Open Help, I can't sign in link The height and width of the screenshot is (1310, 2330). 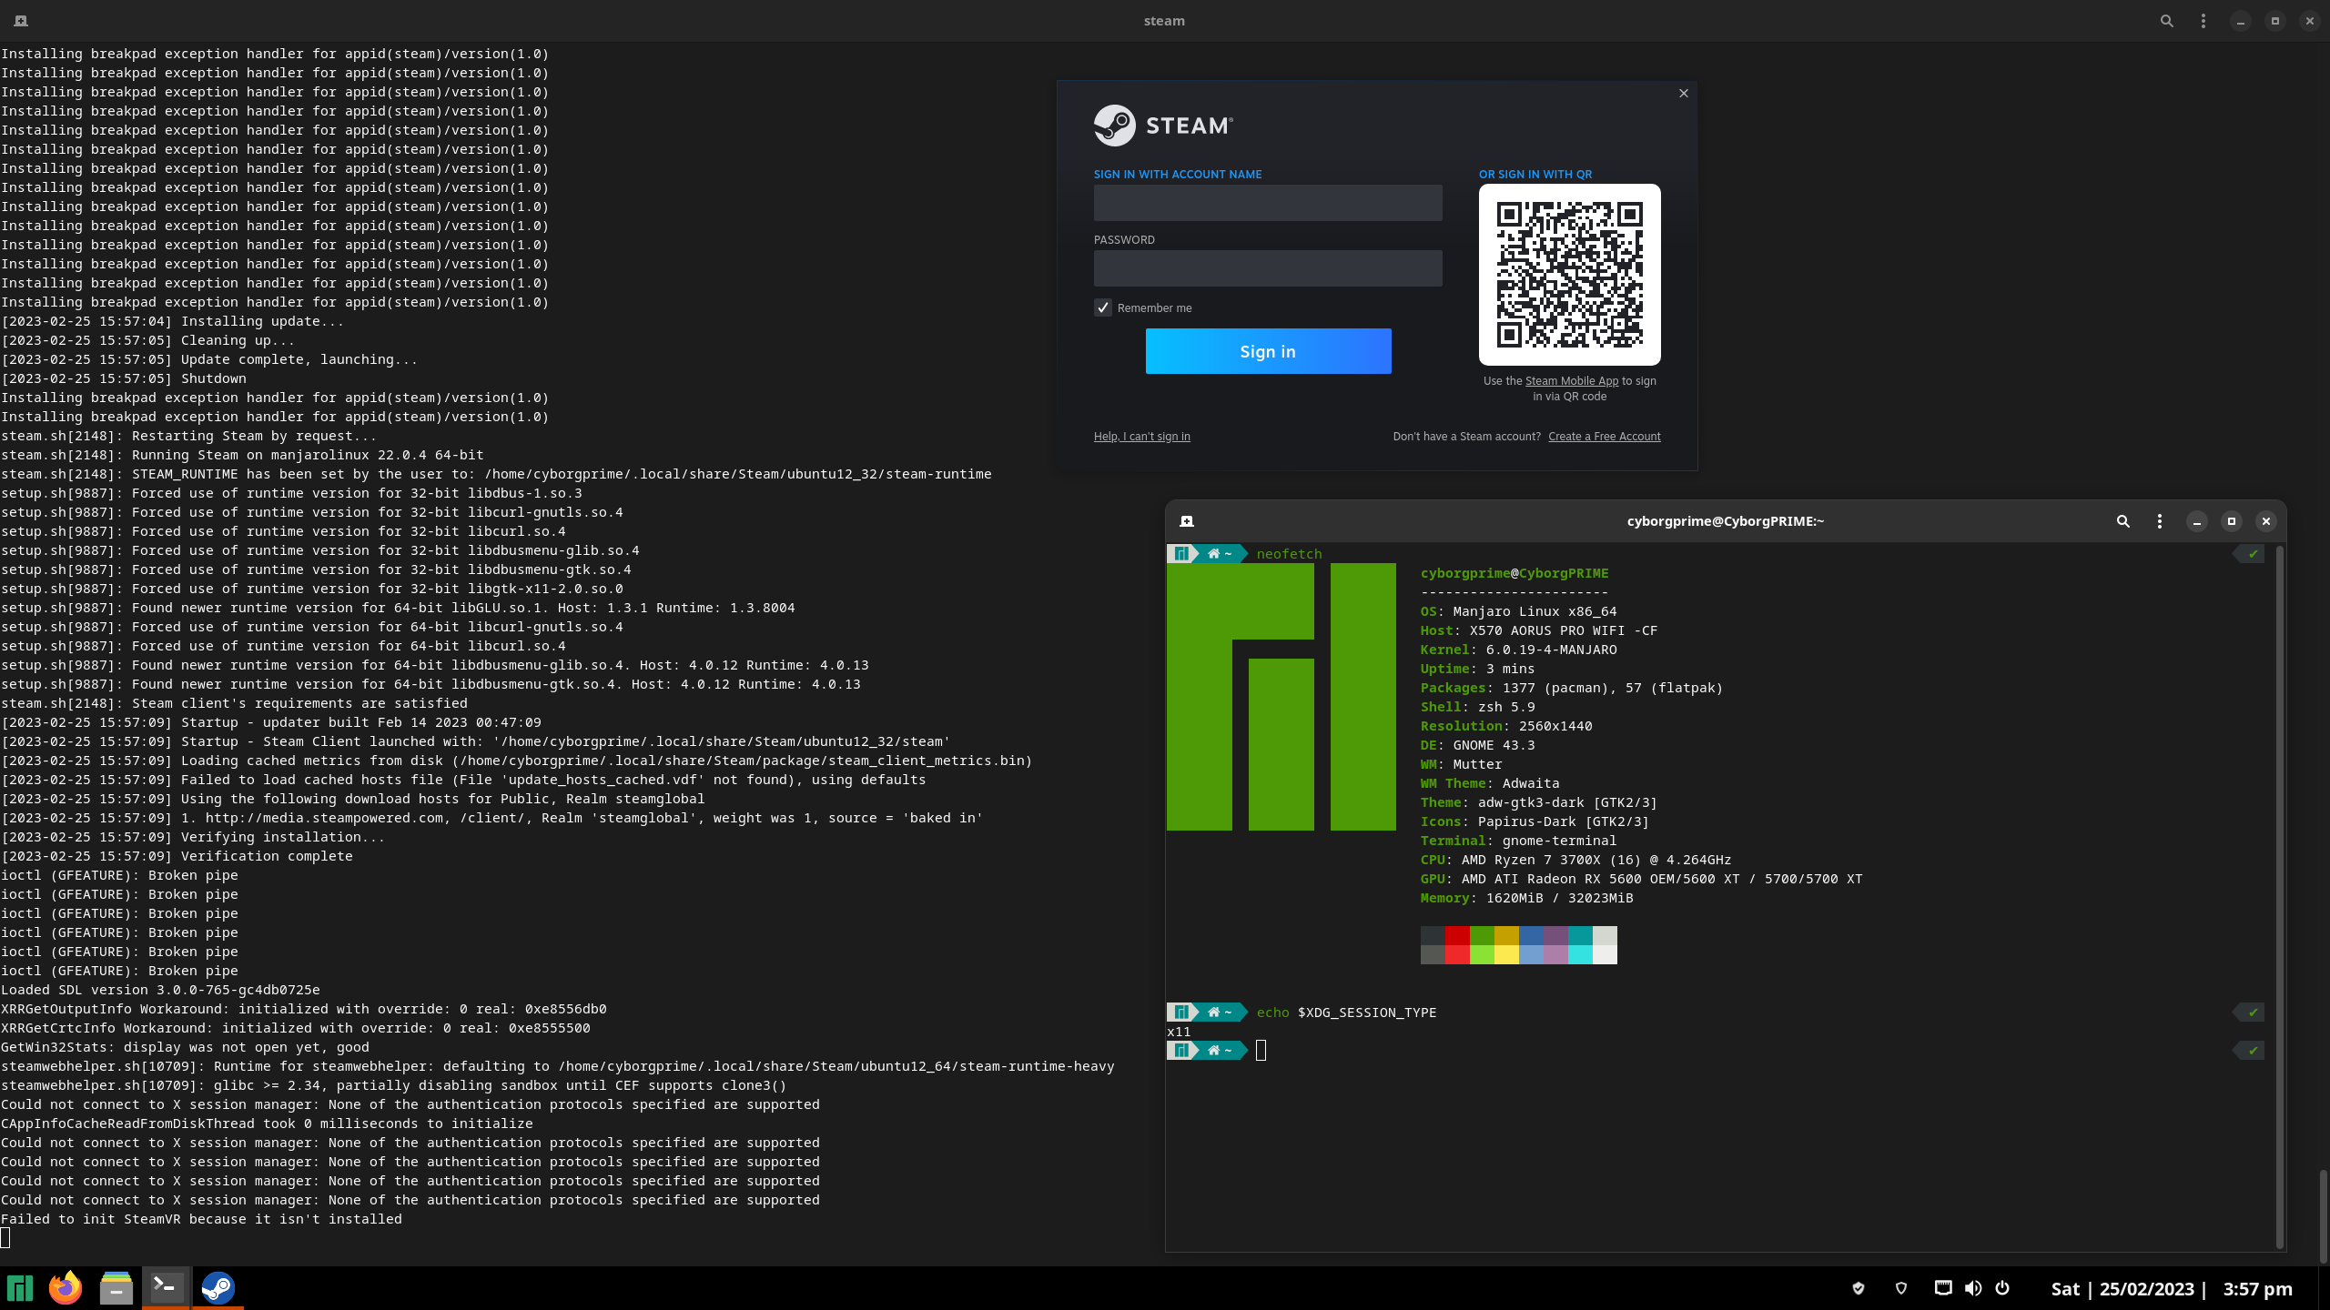click(1141, 437)
